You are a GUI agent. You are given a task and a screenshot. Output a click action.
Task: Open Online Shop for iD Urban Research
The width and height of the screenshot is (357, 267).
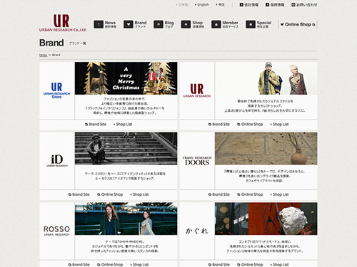coord(110,194)
